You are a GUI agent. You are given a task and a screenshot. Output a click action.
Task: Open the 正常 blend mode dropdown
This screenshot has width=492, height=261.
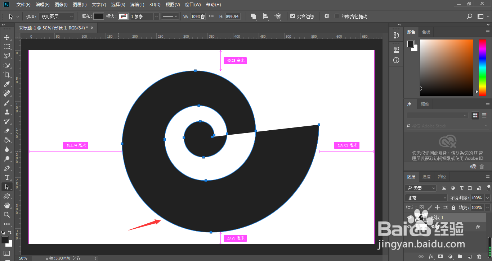tap(426, 198)
